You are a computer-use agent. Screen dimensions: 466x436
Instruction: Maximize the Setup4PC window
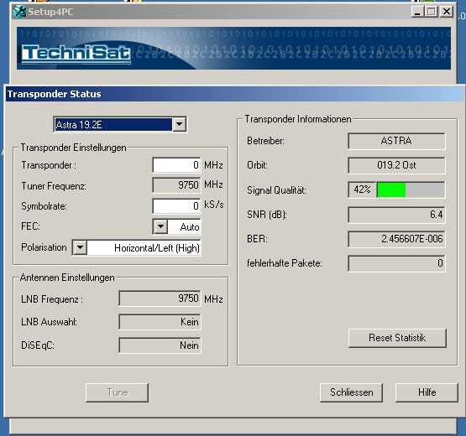tap(432, 12)
